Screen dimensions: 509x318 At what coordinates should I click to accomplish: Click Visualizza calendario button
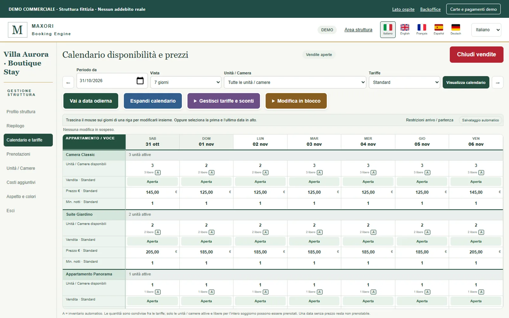click(x=466, y=82)
